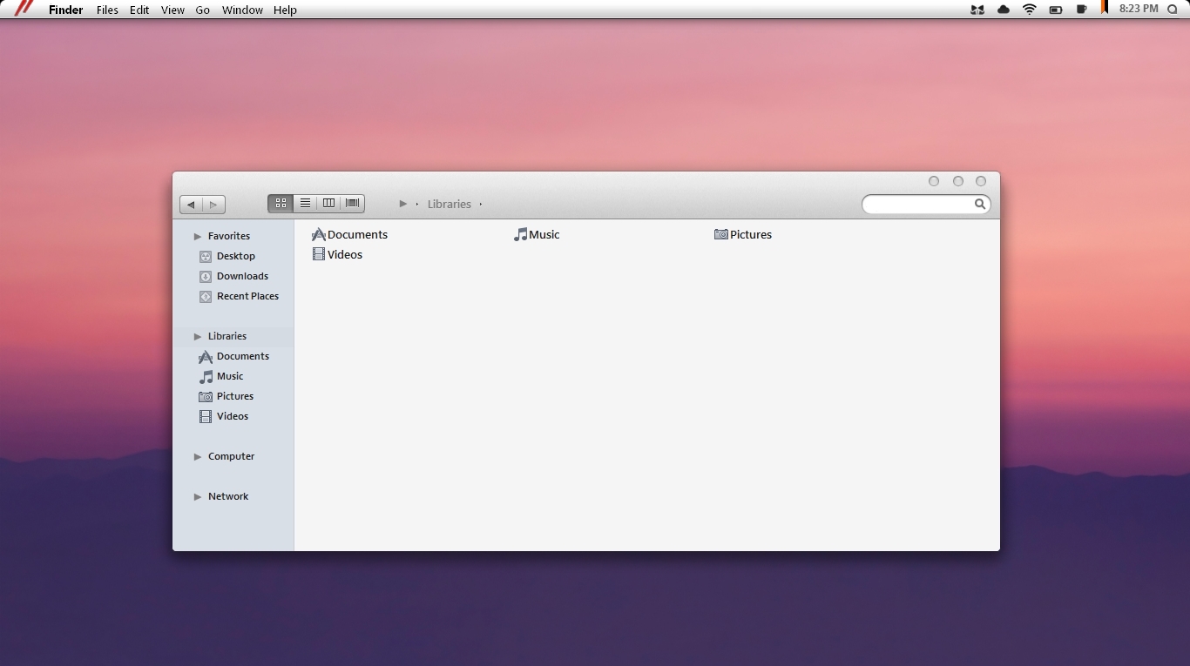Collapse the Libraries section triangle
This screenshot has width=1190, height=666.
[x=198, y=337]
